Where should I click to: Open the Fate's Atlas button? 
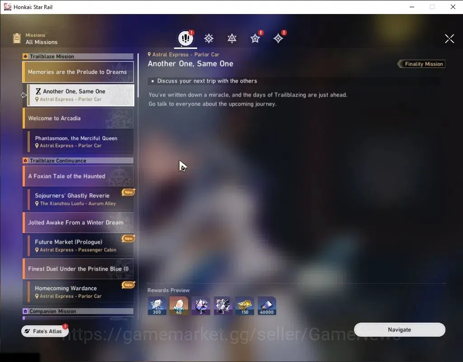(45, 331)
